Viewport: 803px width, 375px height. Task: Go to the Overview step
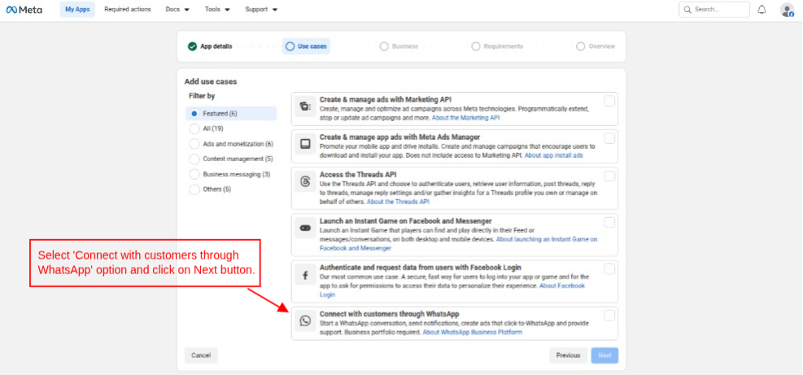click(596, 46)
